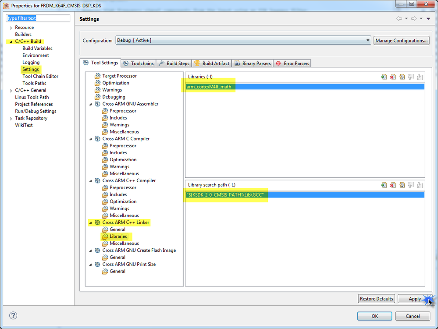This screenshot has width=438, height=329.
Task: Open WikiText in the left tree
Action: (24, 125)
